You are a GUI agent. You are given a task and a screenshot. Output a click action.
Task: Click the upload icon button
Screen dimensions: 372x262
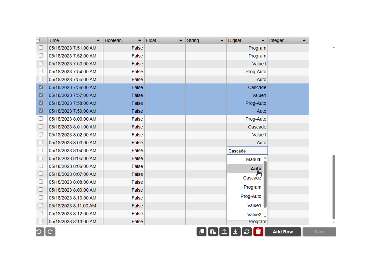224,232
